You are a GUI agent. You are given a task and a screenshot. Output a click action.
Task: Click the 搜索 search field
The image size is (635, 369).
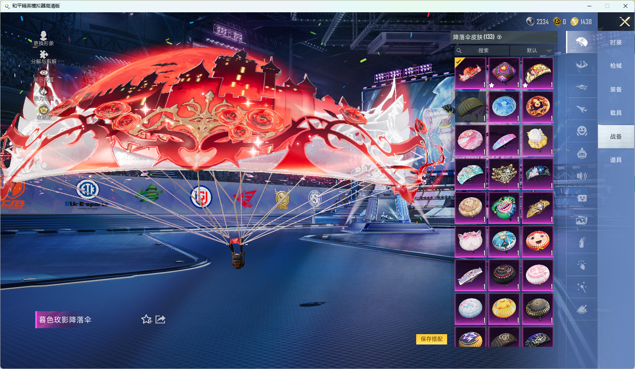[482, 50]
